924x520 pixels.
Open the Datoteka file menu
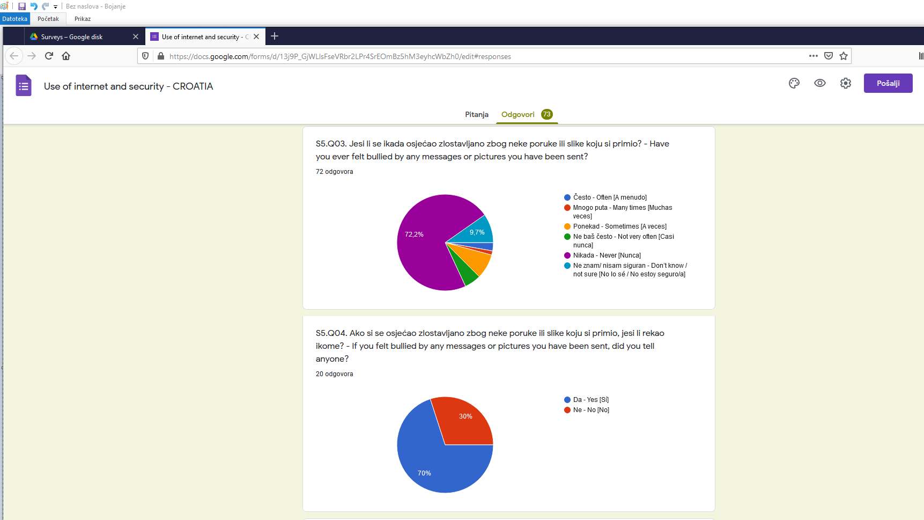coord(14,19)
